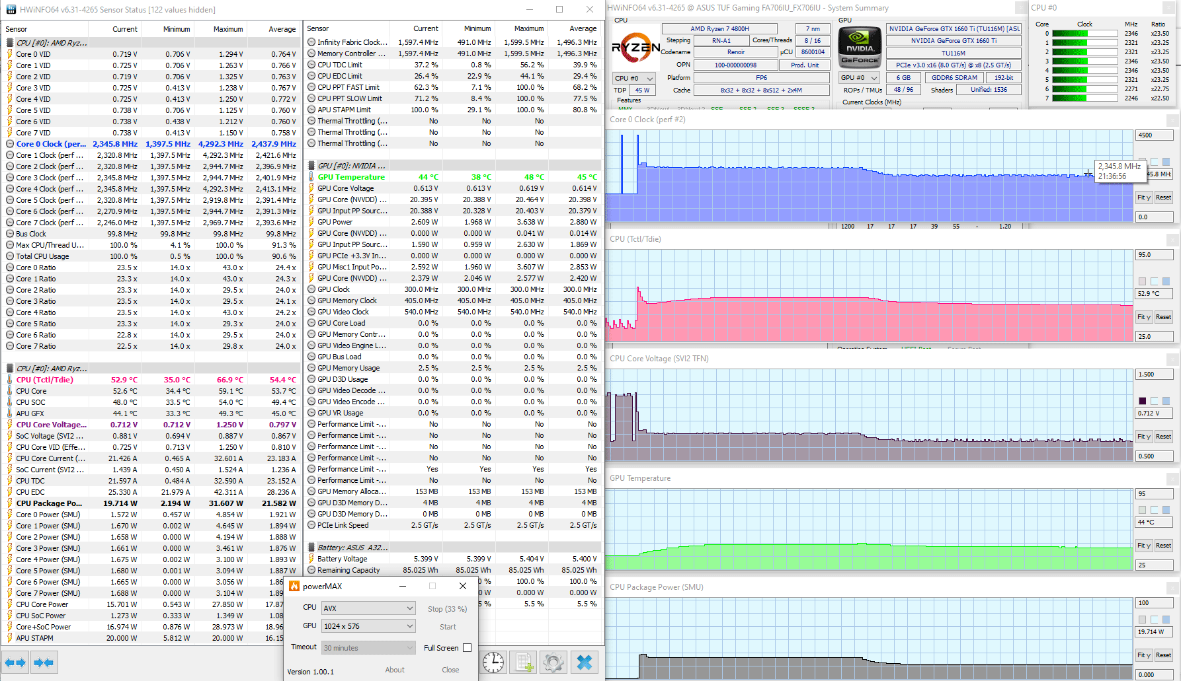Click the GPU Start button in powerMAX
The image size is (1181, 681).
point(448,627)
